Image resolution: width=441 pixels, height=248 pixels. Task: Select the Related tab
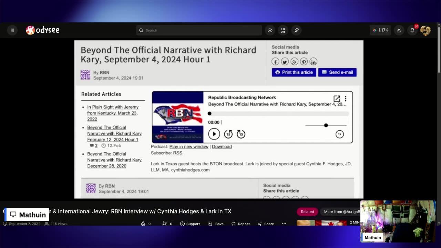pyautogui.click(x=307, y=211)
